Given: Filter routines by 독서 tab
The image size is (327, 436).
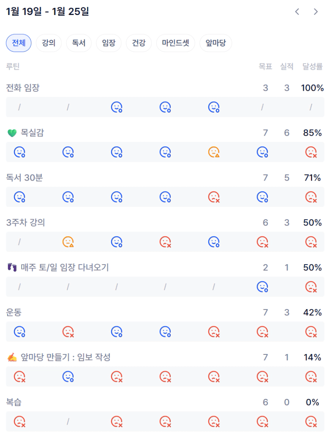Looking at the screenshot, I should pyautogui.click(x=79, y=43).
